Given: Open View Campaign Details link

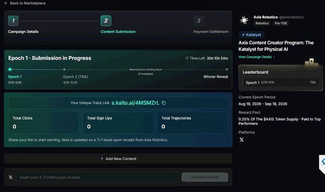Looking at the screenshot, I should point(255,57).
